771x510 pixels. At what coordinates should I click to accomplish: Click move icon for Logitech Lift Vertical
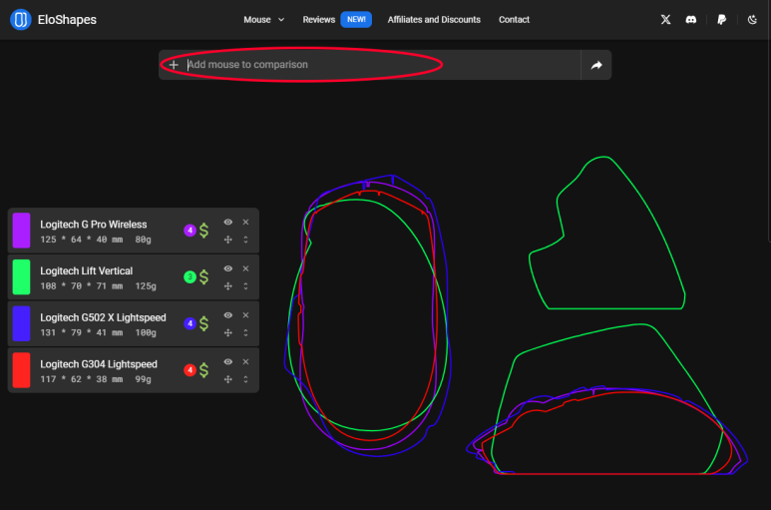click(x=228, y=286)
